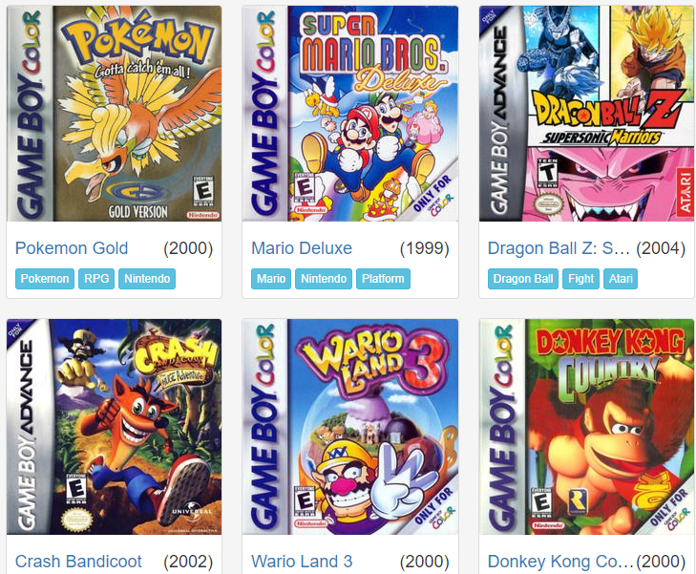Screen dimensions: 696x574
Task: Click the Pokemon Gold title link
Action: [x=72, y=248]
